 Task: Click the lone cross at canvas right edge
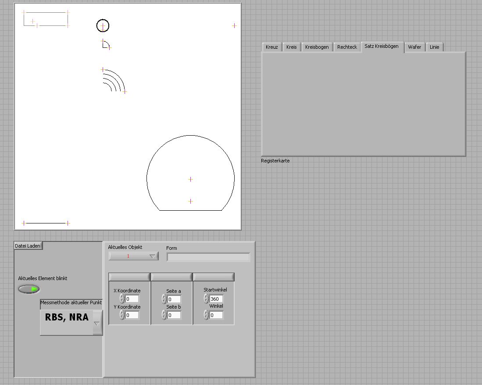click(234, 25)
